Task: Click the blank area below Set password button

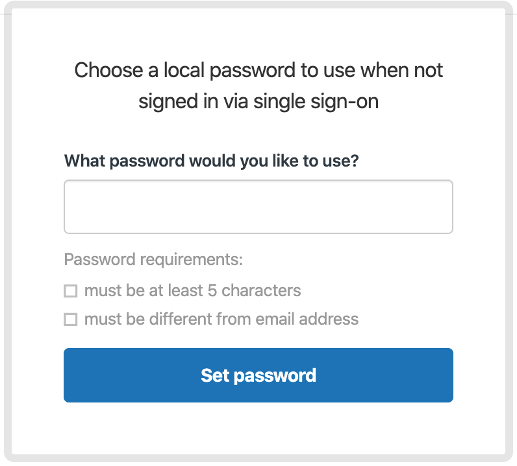Action: (258, 428)
